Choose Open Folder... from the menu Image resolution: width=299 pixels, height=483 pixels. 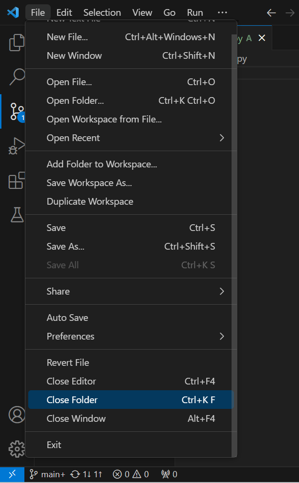click(75, 100)
